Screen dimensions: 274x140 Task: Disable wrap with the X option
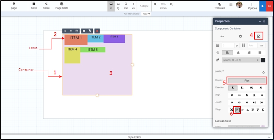[232, 110]
